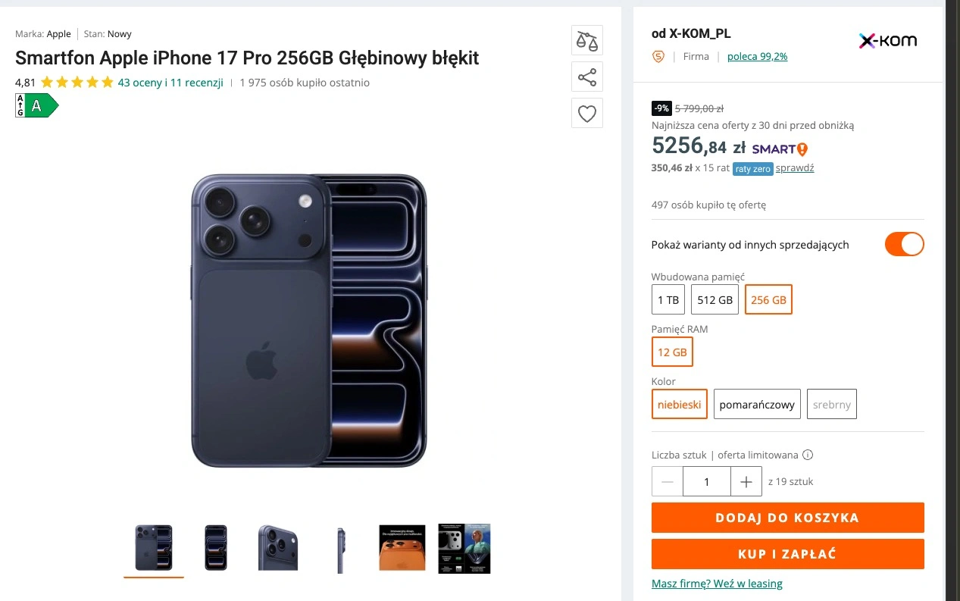Image resolution: width=960 pixels, height=601 pixels.
Task: Open the 43 oceny i 11 recenzji link
Action: [x=170, y=83]
